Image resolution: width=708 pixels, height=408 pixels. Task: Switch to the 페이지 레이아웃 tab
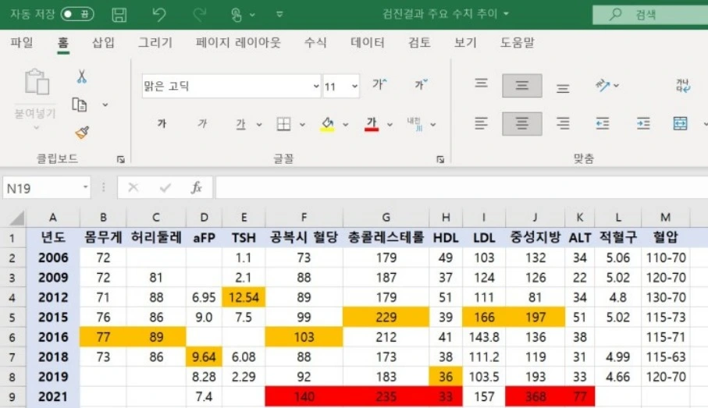click(238, 42)
